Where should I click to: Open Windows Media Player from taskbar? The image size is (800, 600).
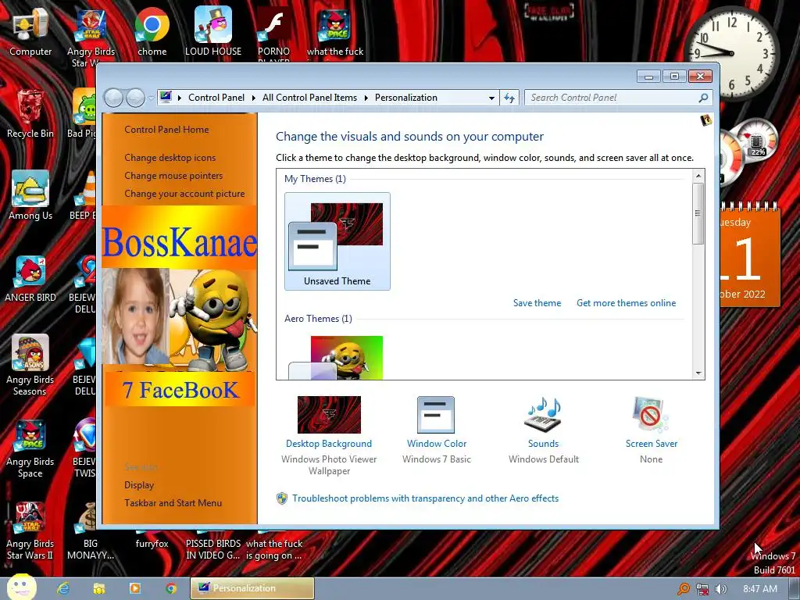tap(134, 588)
